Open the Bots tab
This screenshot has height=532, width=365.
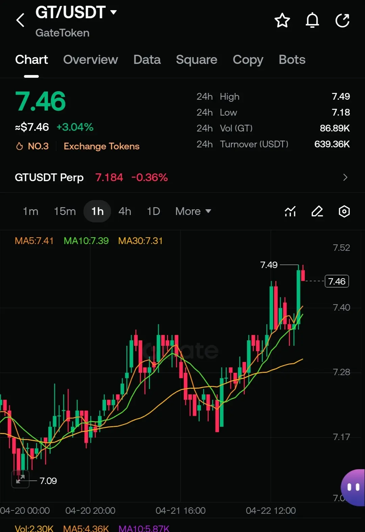click(292, 60)
